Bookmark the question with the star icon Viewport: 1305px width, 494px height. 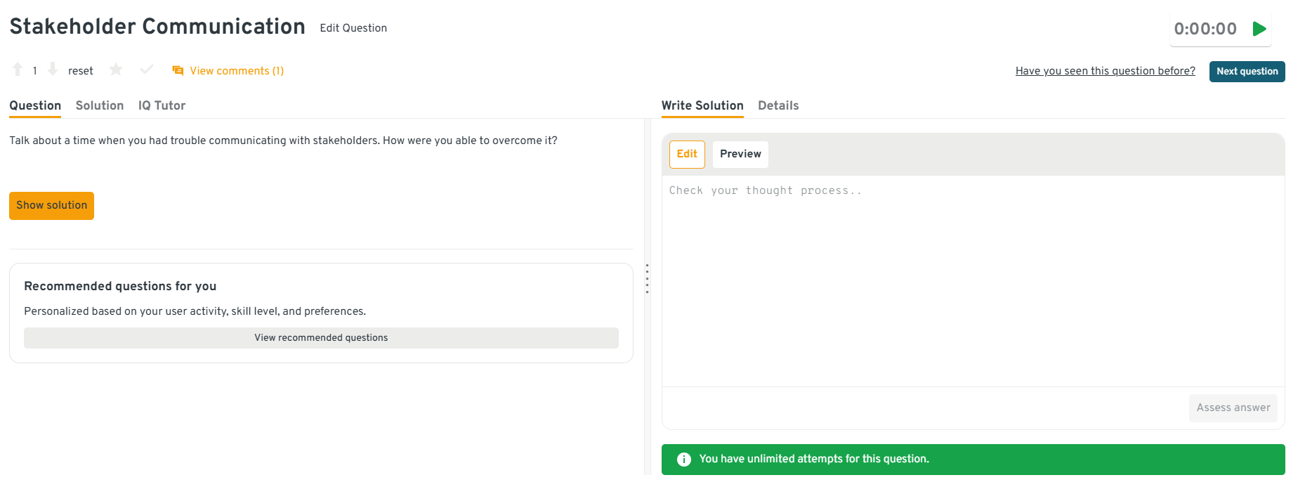pyautogui.click(x=116, y=70)
